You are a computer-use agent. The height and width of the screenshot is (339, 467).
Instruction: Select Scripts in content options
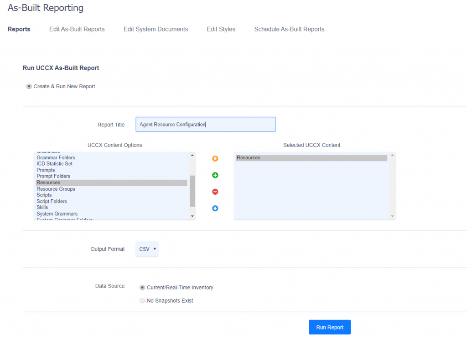click(x=112, y=195)
